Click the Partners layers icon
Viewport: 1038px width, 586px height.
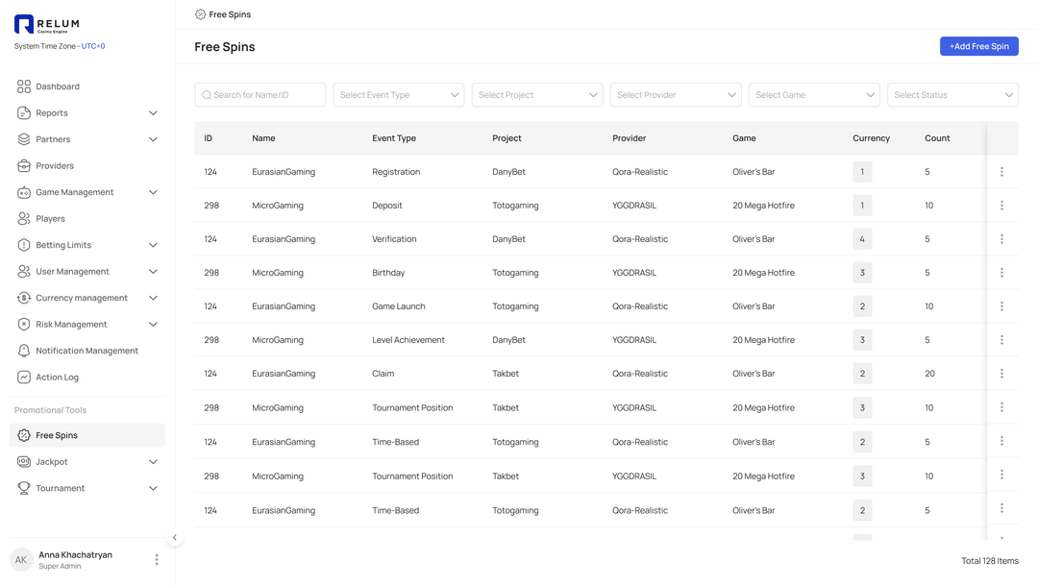click(x=24, y=139)
